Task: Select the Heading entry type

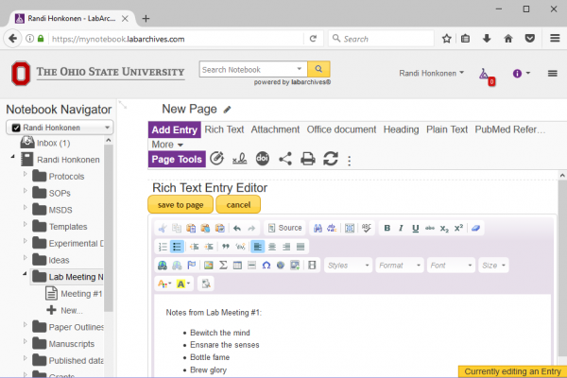Action: [401, 129]
